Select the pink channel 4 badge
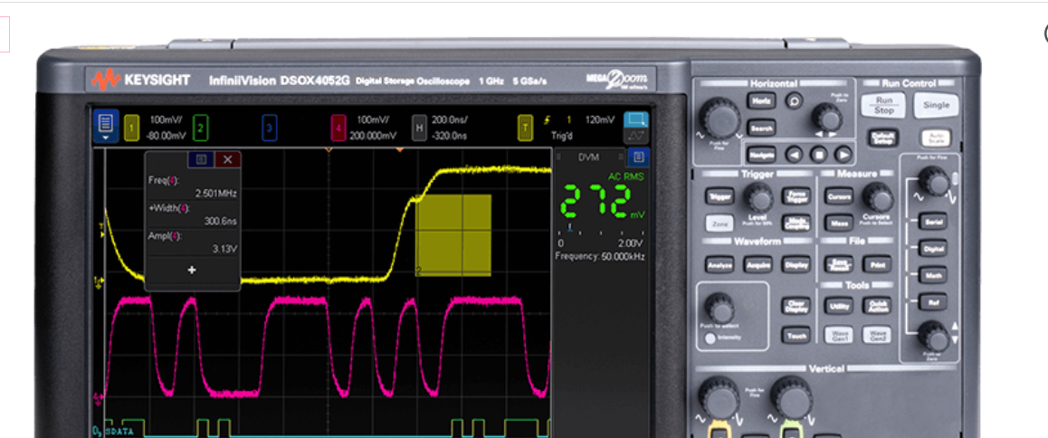 pyautogui.click(x=338, y=128)
